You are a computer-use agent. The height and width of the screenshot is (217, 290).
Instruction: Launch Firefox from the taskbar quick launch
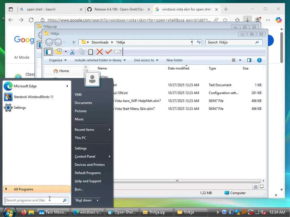point(24,212)
